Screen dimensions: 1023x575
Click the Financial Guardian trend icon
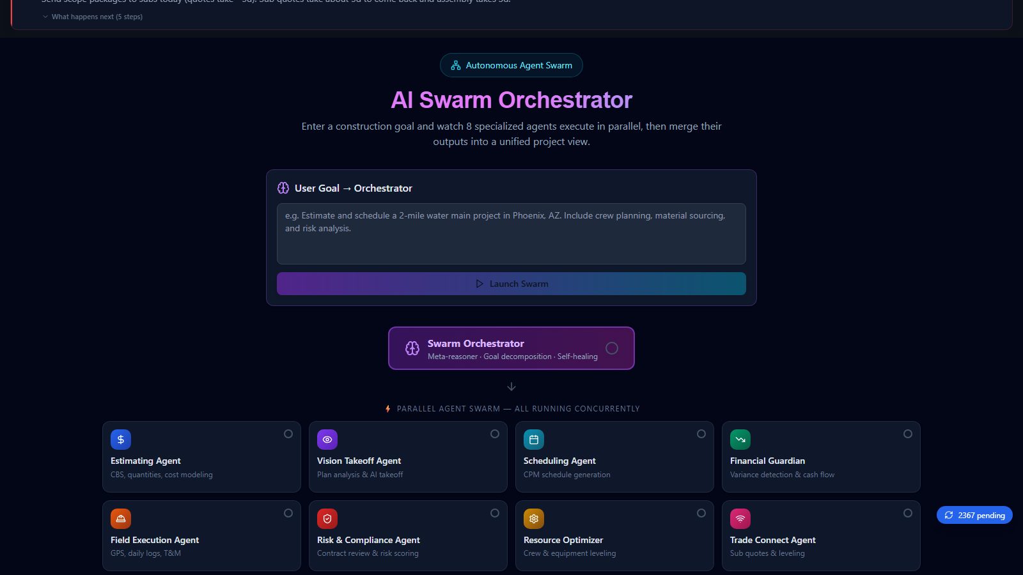740,440
